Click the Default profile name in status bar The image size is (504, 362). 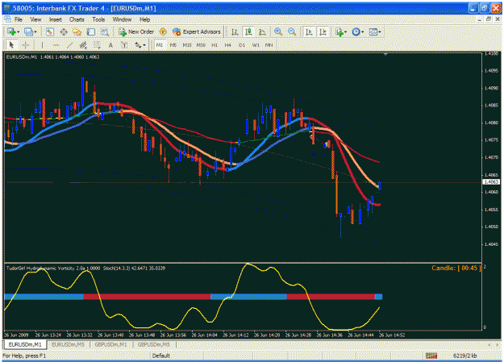point(160,356)
